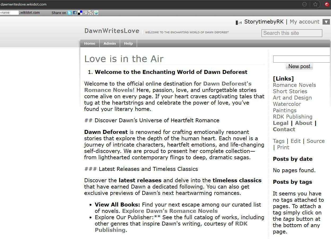331x239 pixels.
Task: Open the page Source link in sidebar
Action: 315,141
